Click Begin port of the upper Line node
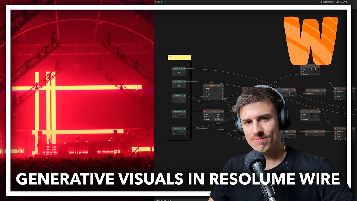Image resolution: width=357 pixels, height=201 pixels. (x=301, y=69)
